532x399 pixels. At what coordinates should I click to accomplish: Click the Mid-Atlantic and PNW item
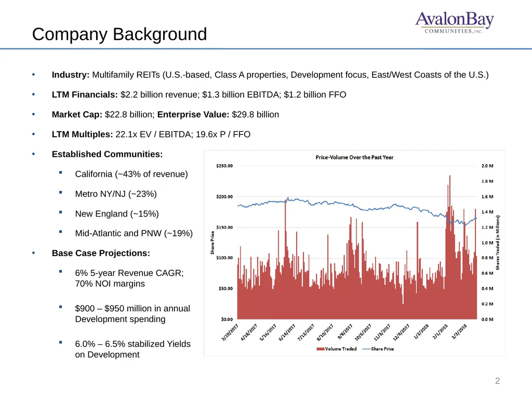coord(134,233)
